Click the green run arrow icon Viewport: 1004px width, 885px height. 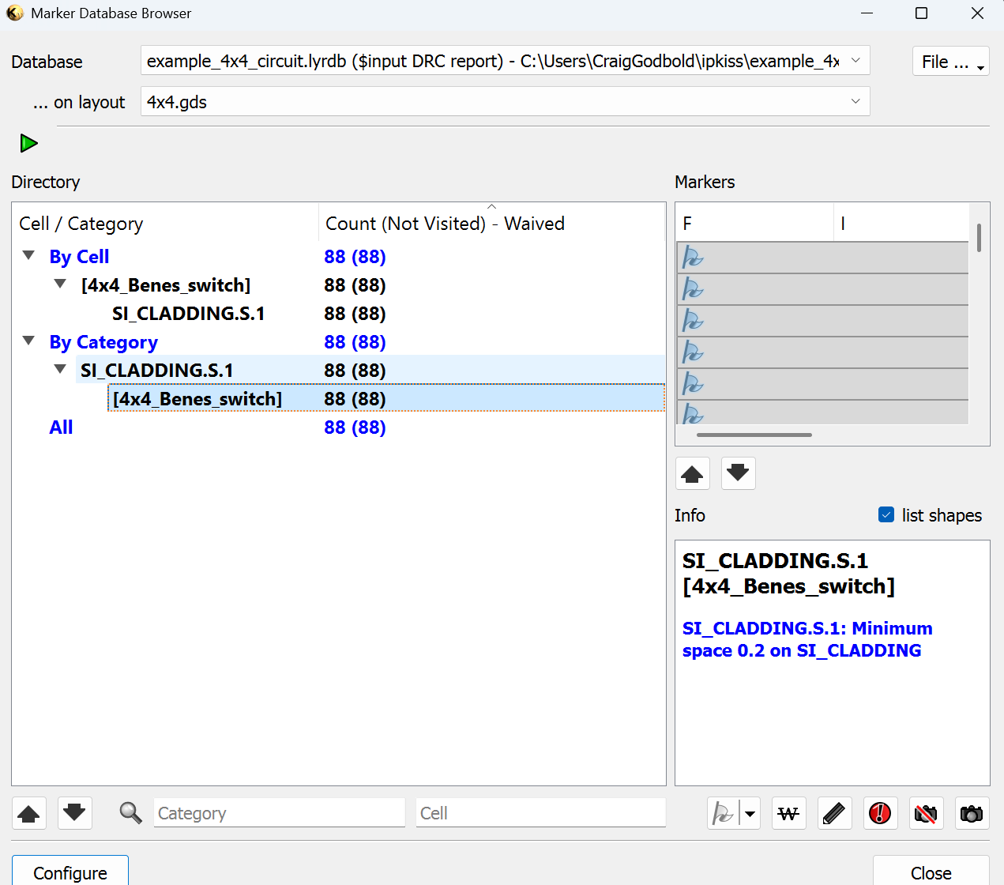(28, 143)
